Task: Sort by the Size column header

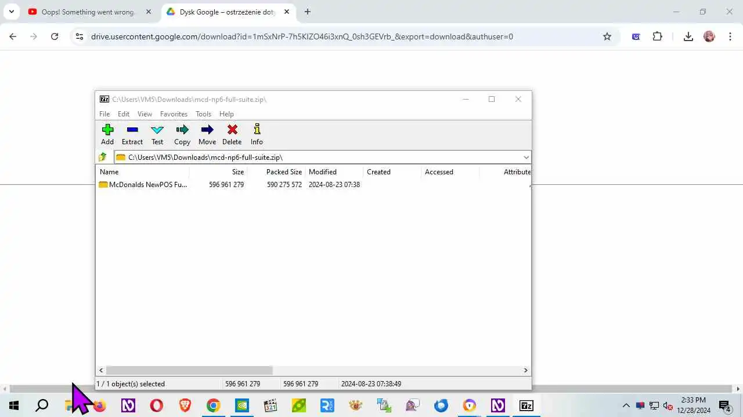Action: point(218,172)
